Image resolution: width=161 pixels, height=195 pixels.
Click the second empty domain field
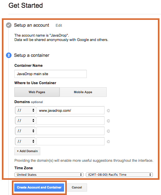pyautogui.click(x=71, y=120)
